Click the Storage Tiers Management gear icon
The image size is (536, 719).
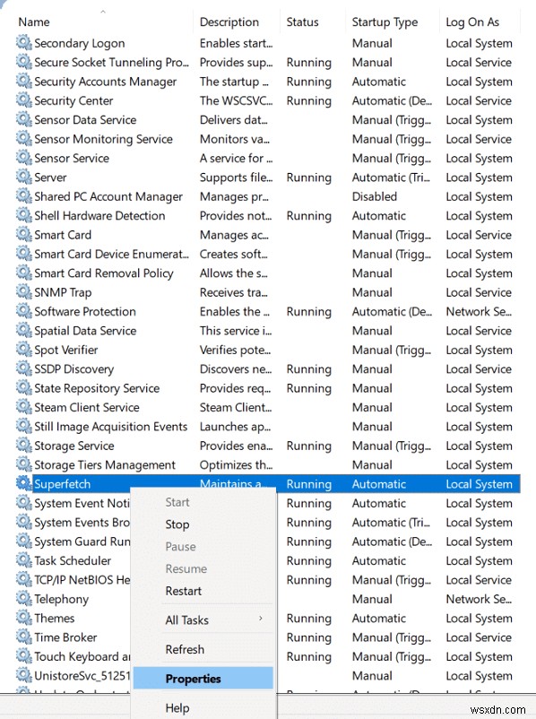point(24,464)
